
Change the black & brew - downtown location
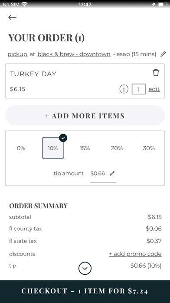74,54
